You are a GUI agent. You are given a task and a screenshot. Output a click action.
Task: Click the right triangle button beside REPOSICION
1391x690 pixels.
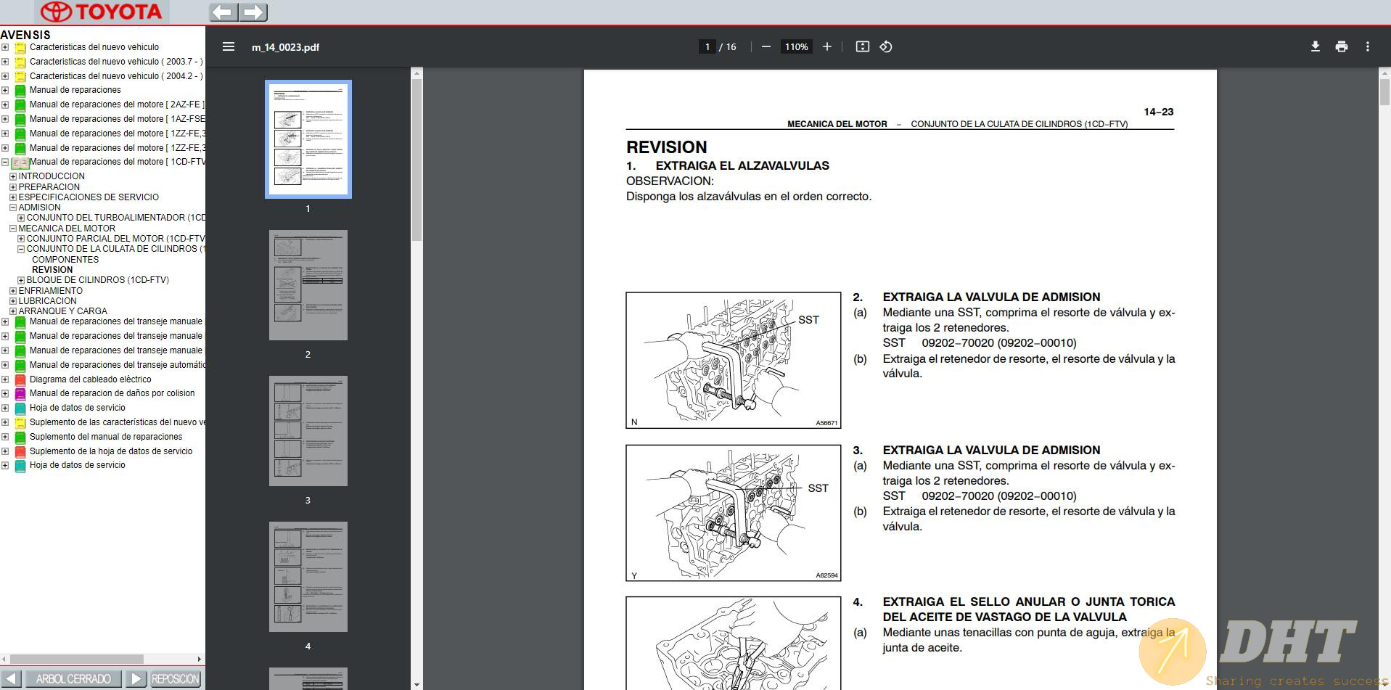point(136,679)
